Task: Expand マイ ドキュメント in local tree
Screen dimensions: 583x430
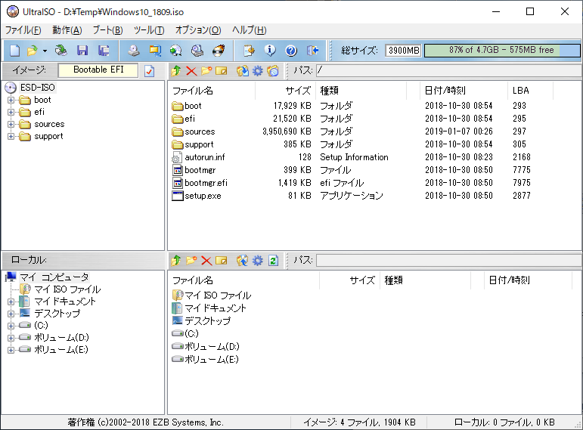Action: [11, 302]
